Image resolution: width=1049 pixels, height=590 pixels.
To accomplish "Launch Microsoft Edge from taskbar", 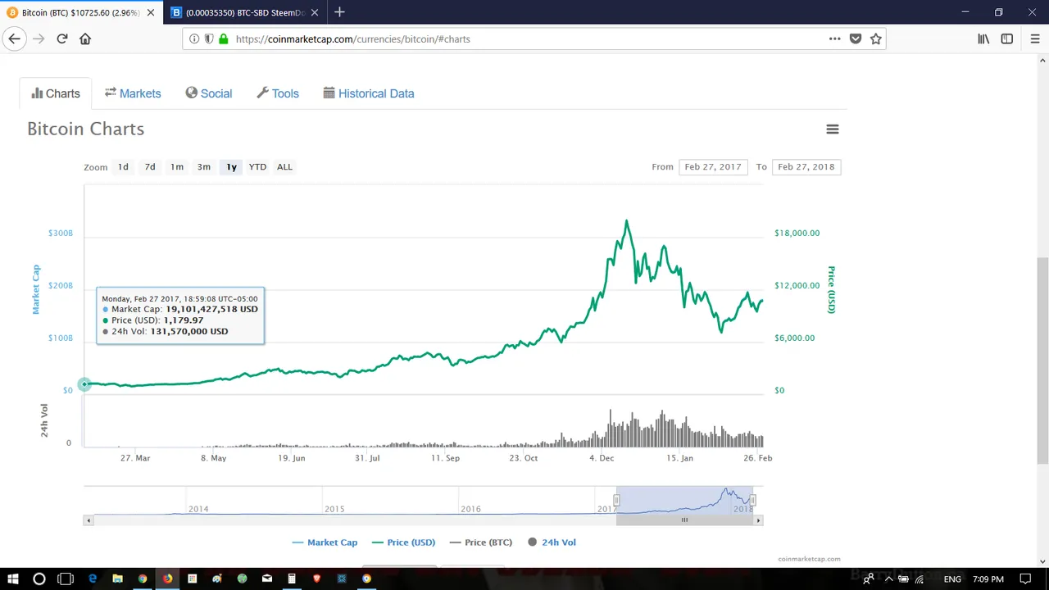I will 93,579.
